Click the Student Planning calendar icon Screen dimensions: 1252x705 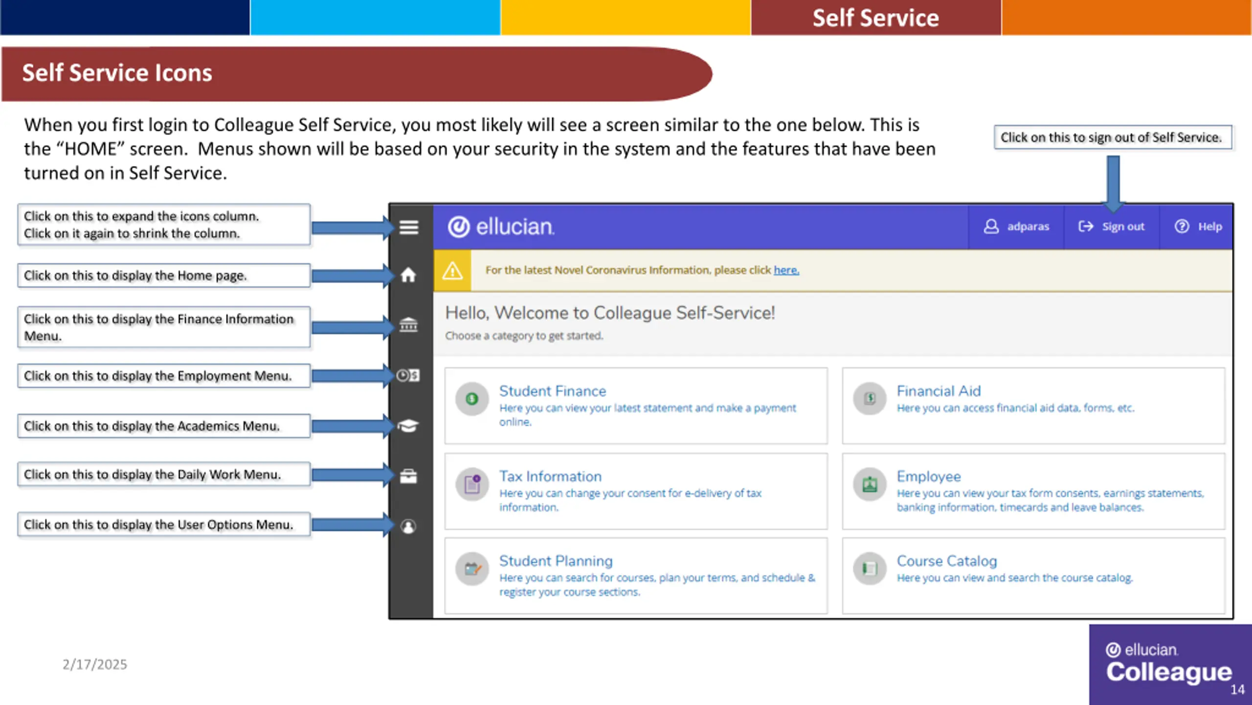[472, 569]
